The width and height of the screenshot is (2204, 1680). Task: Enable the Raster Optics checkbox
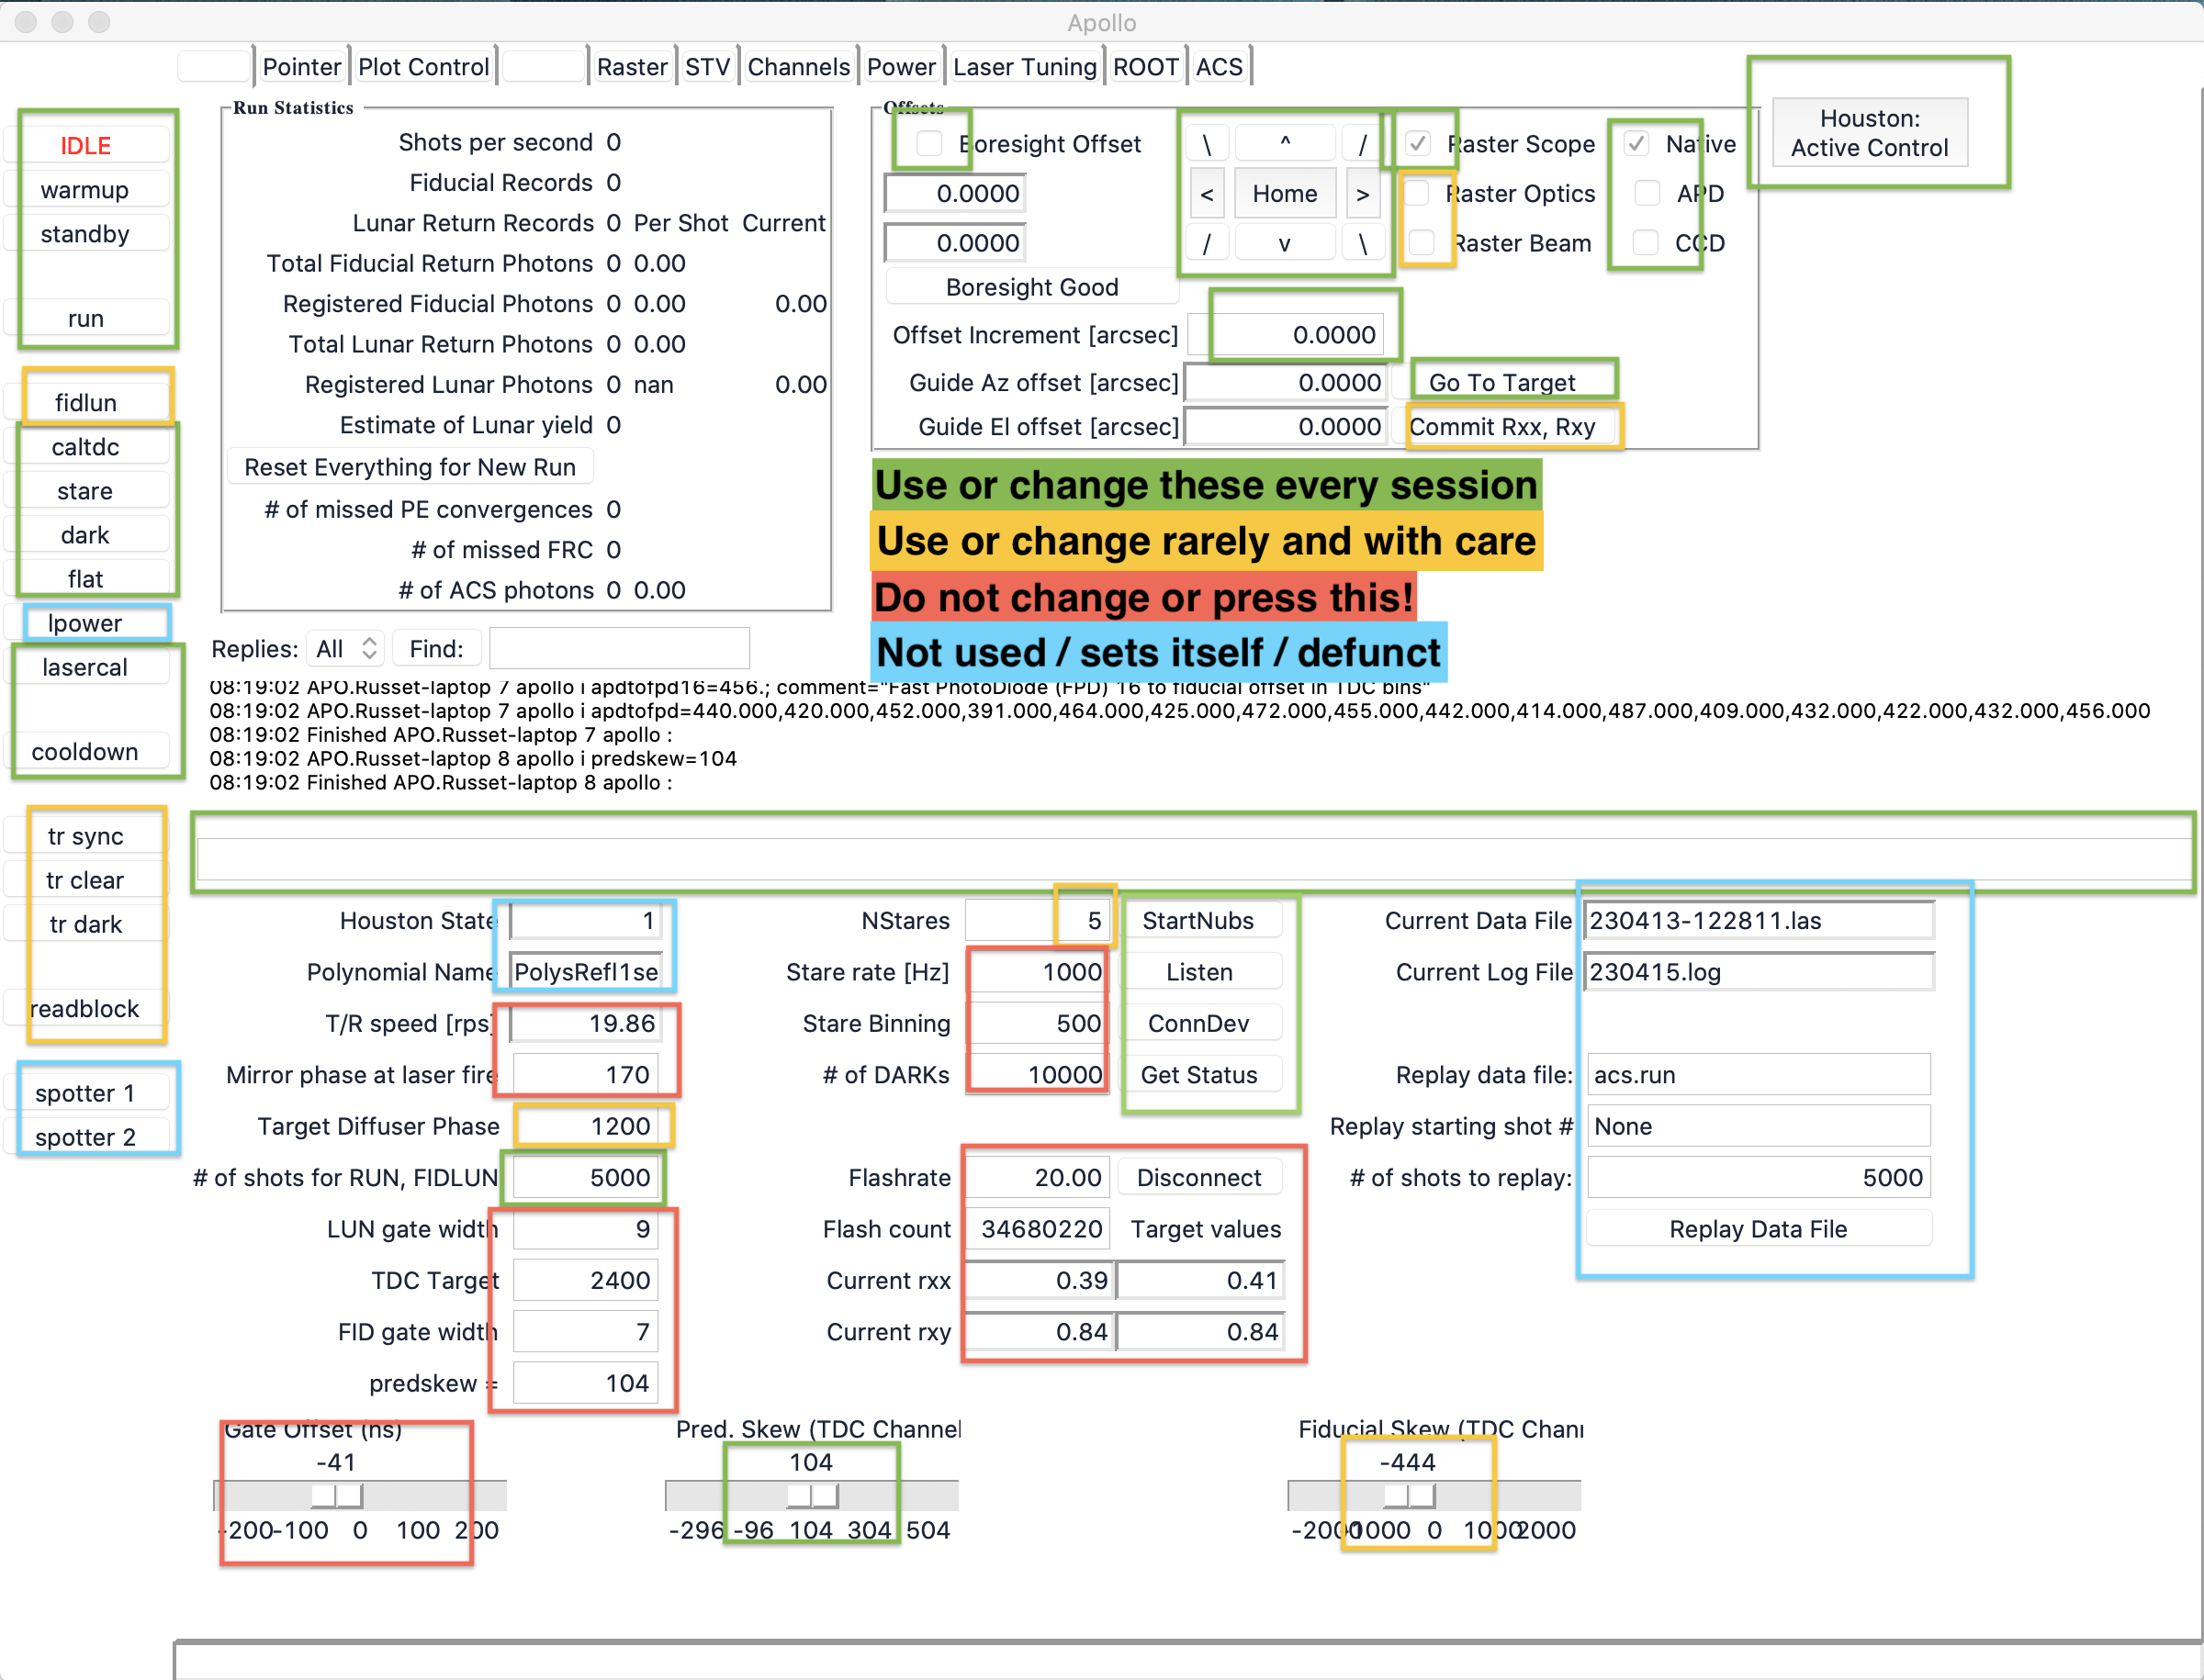pyautogui.click(x=1418, y=193)
